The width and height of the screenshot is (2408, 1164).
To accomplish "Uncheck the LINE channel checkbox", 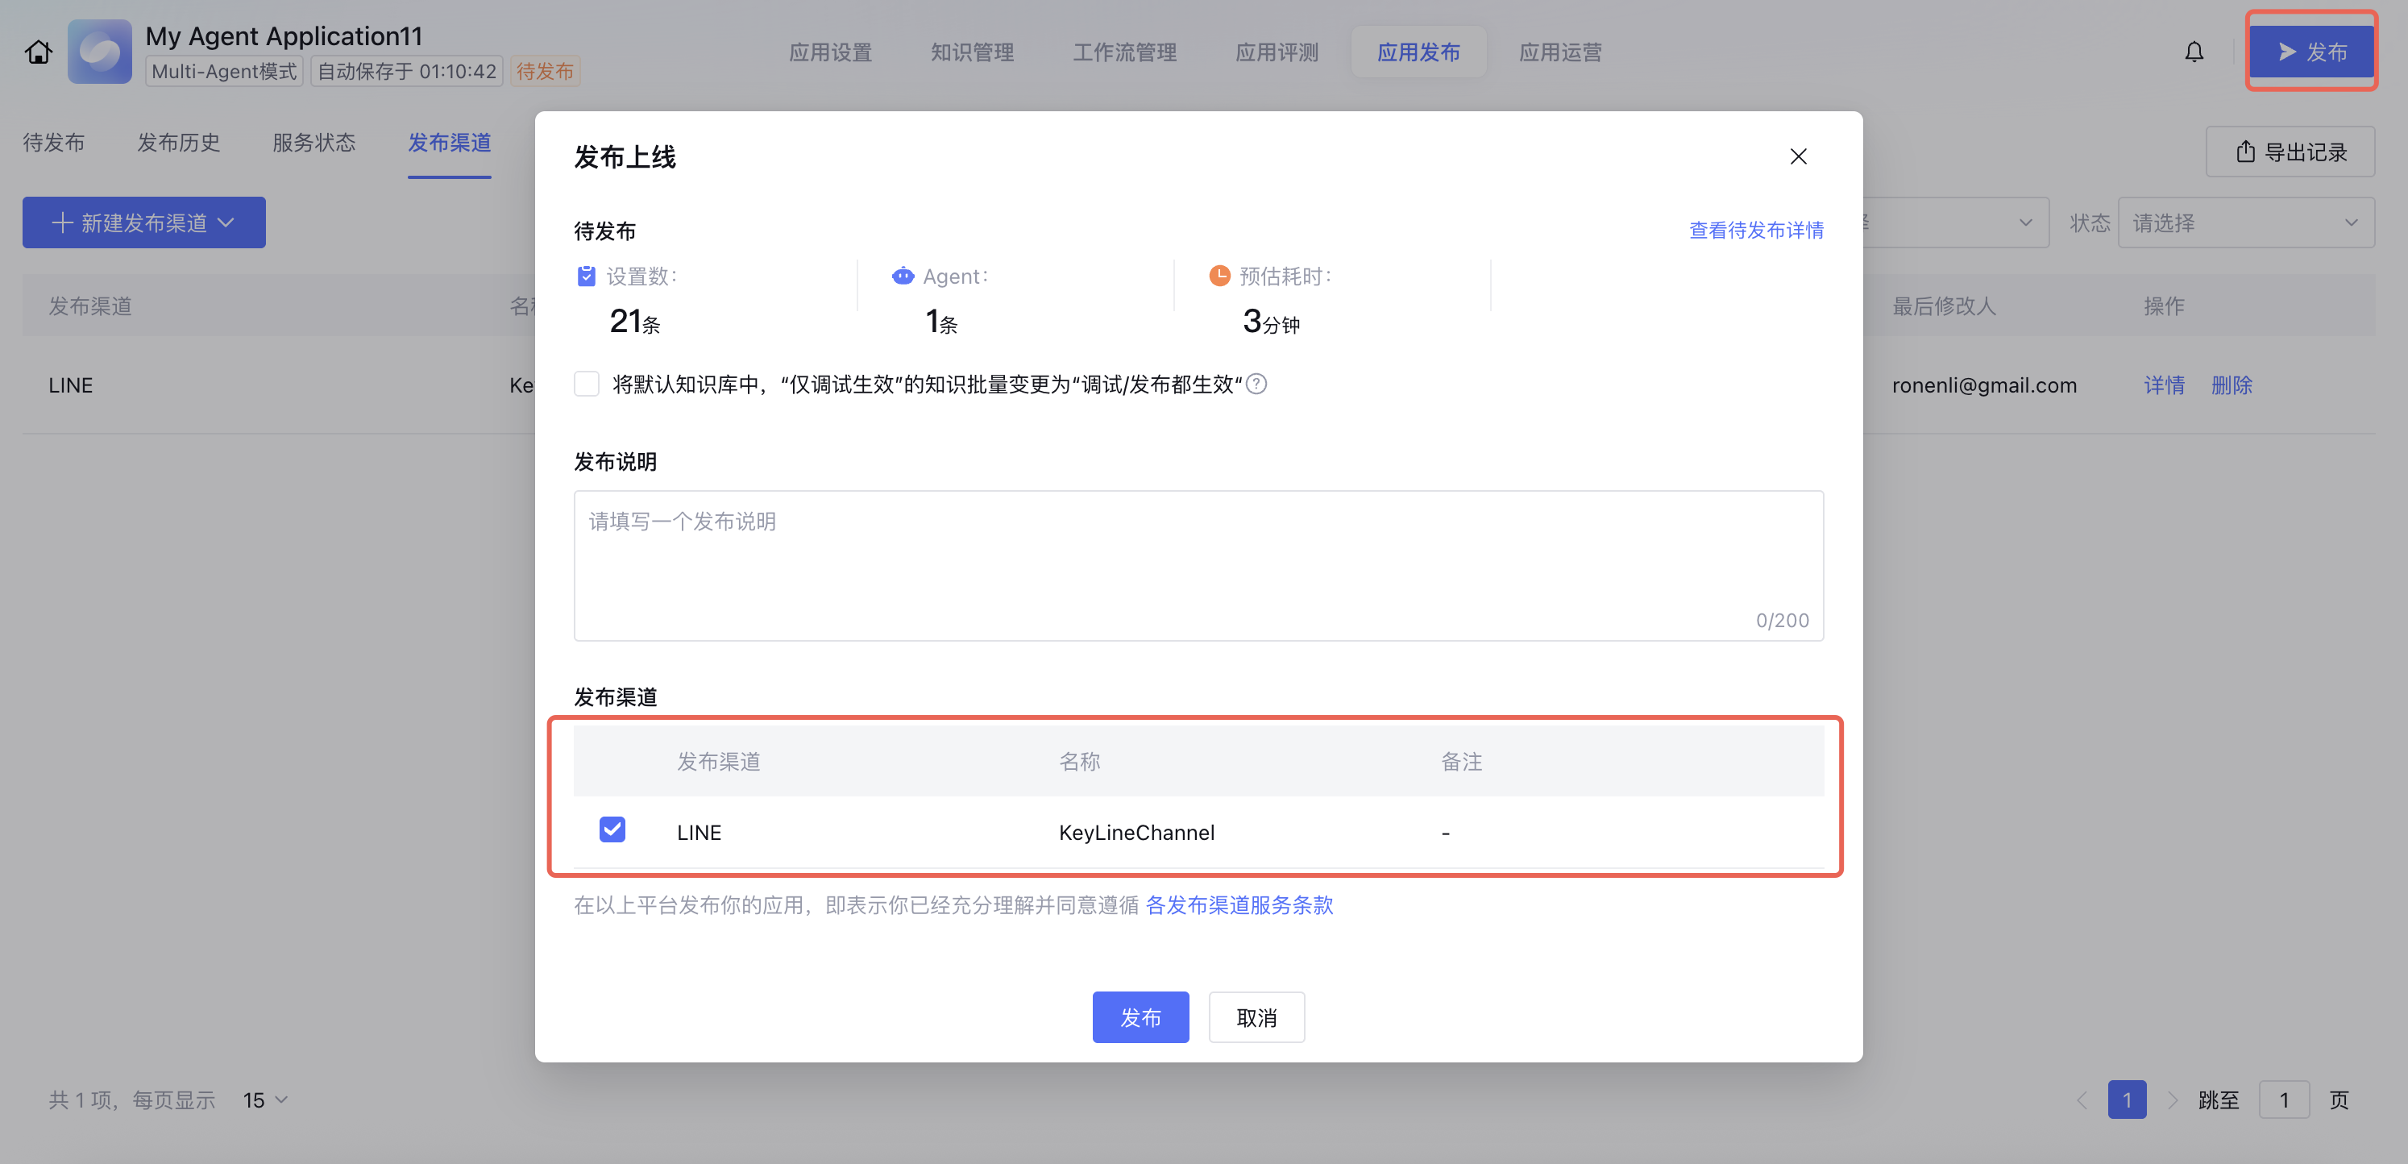I will click(x=612, y=829).
